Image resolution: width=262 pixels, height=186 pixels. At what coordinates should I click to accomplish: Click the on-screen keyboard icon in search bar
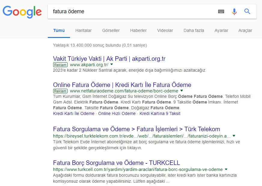pos(221,11)
